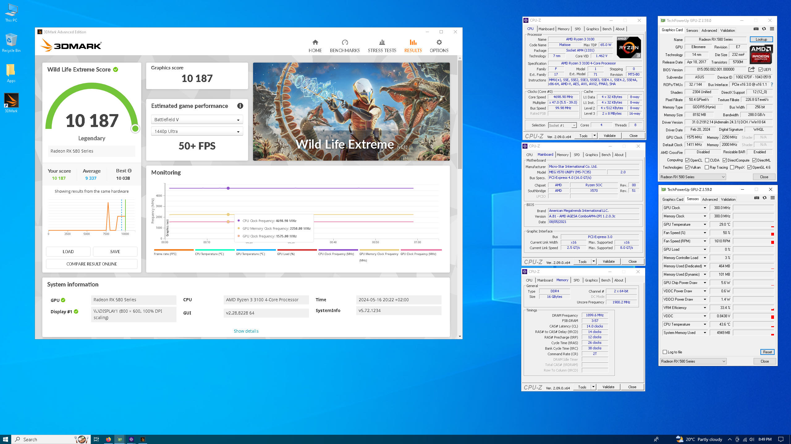Open the Socket #1 selection dropdown in CPU-Z
Image resolution: width=791 pixels, height=444 pixels.
click(x=562, y=125)
